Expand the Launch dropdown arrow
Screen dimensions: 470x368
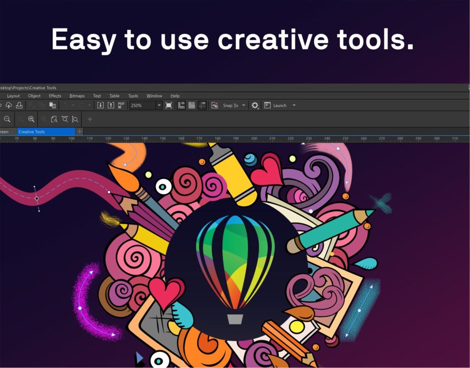[294, 106]
